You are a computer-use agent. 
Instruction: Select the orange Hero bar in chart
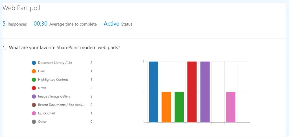tap(166, 107)
